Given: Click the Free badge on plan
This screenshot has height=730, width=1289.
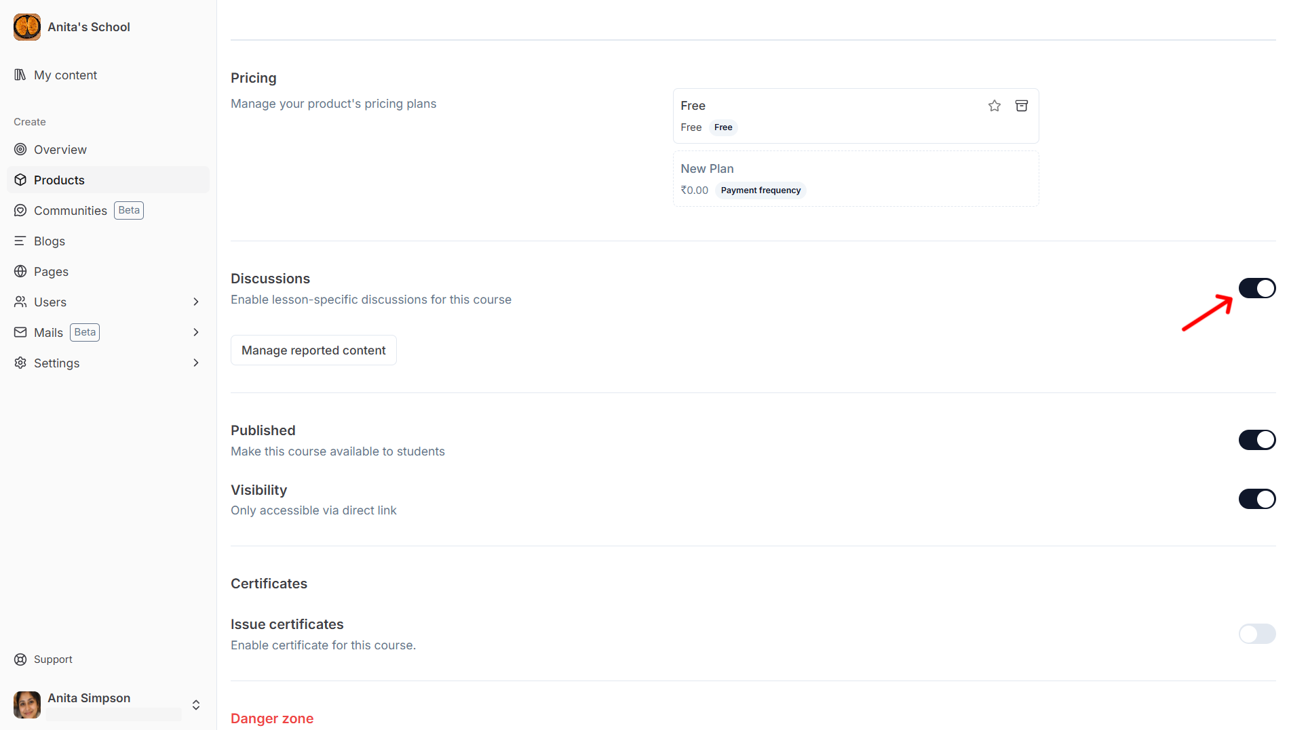Looking at the screenshot, I should [x=723, y=127].
